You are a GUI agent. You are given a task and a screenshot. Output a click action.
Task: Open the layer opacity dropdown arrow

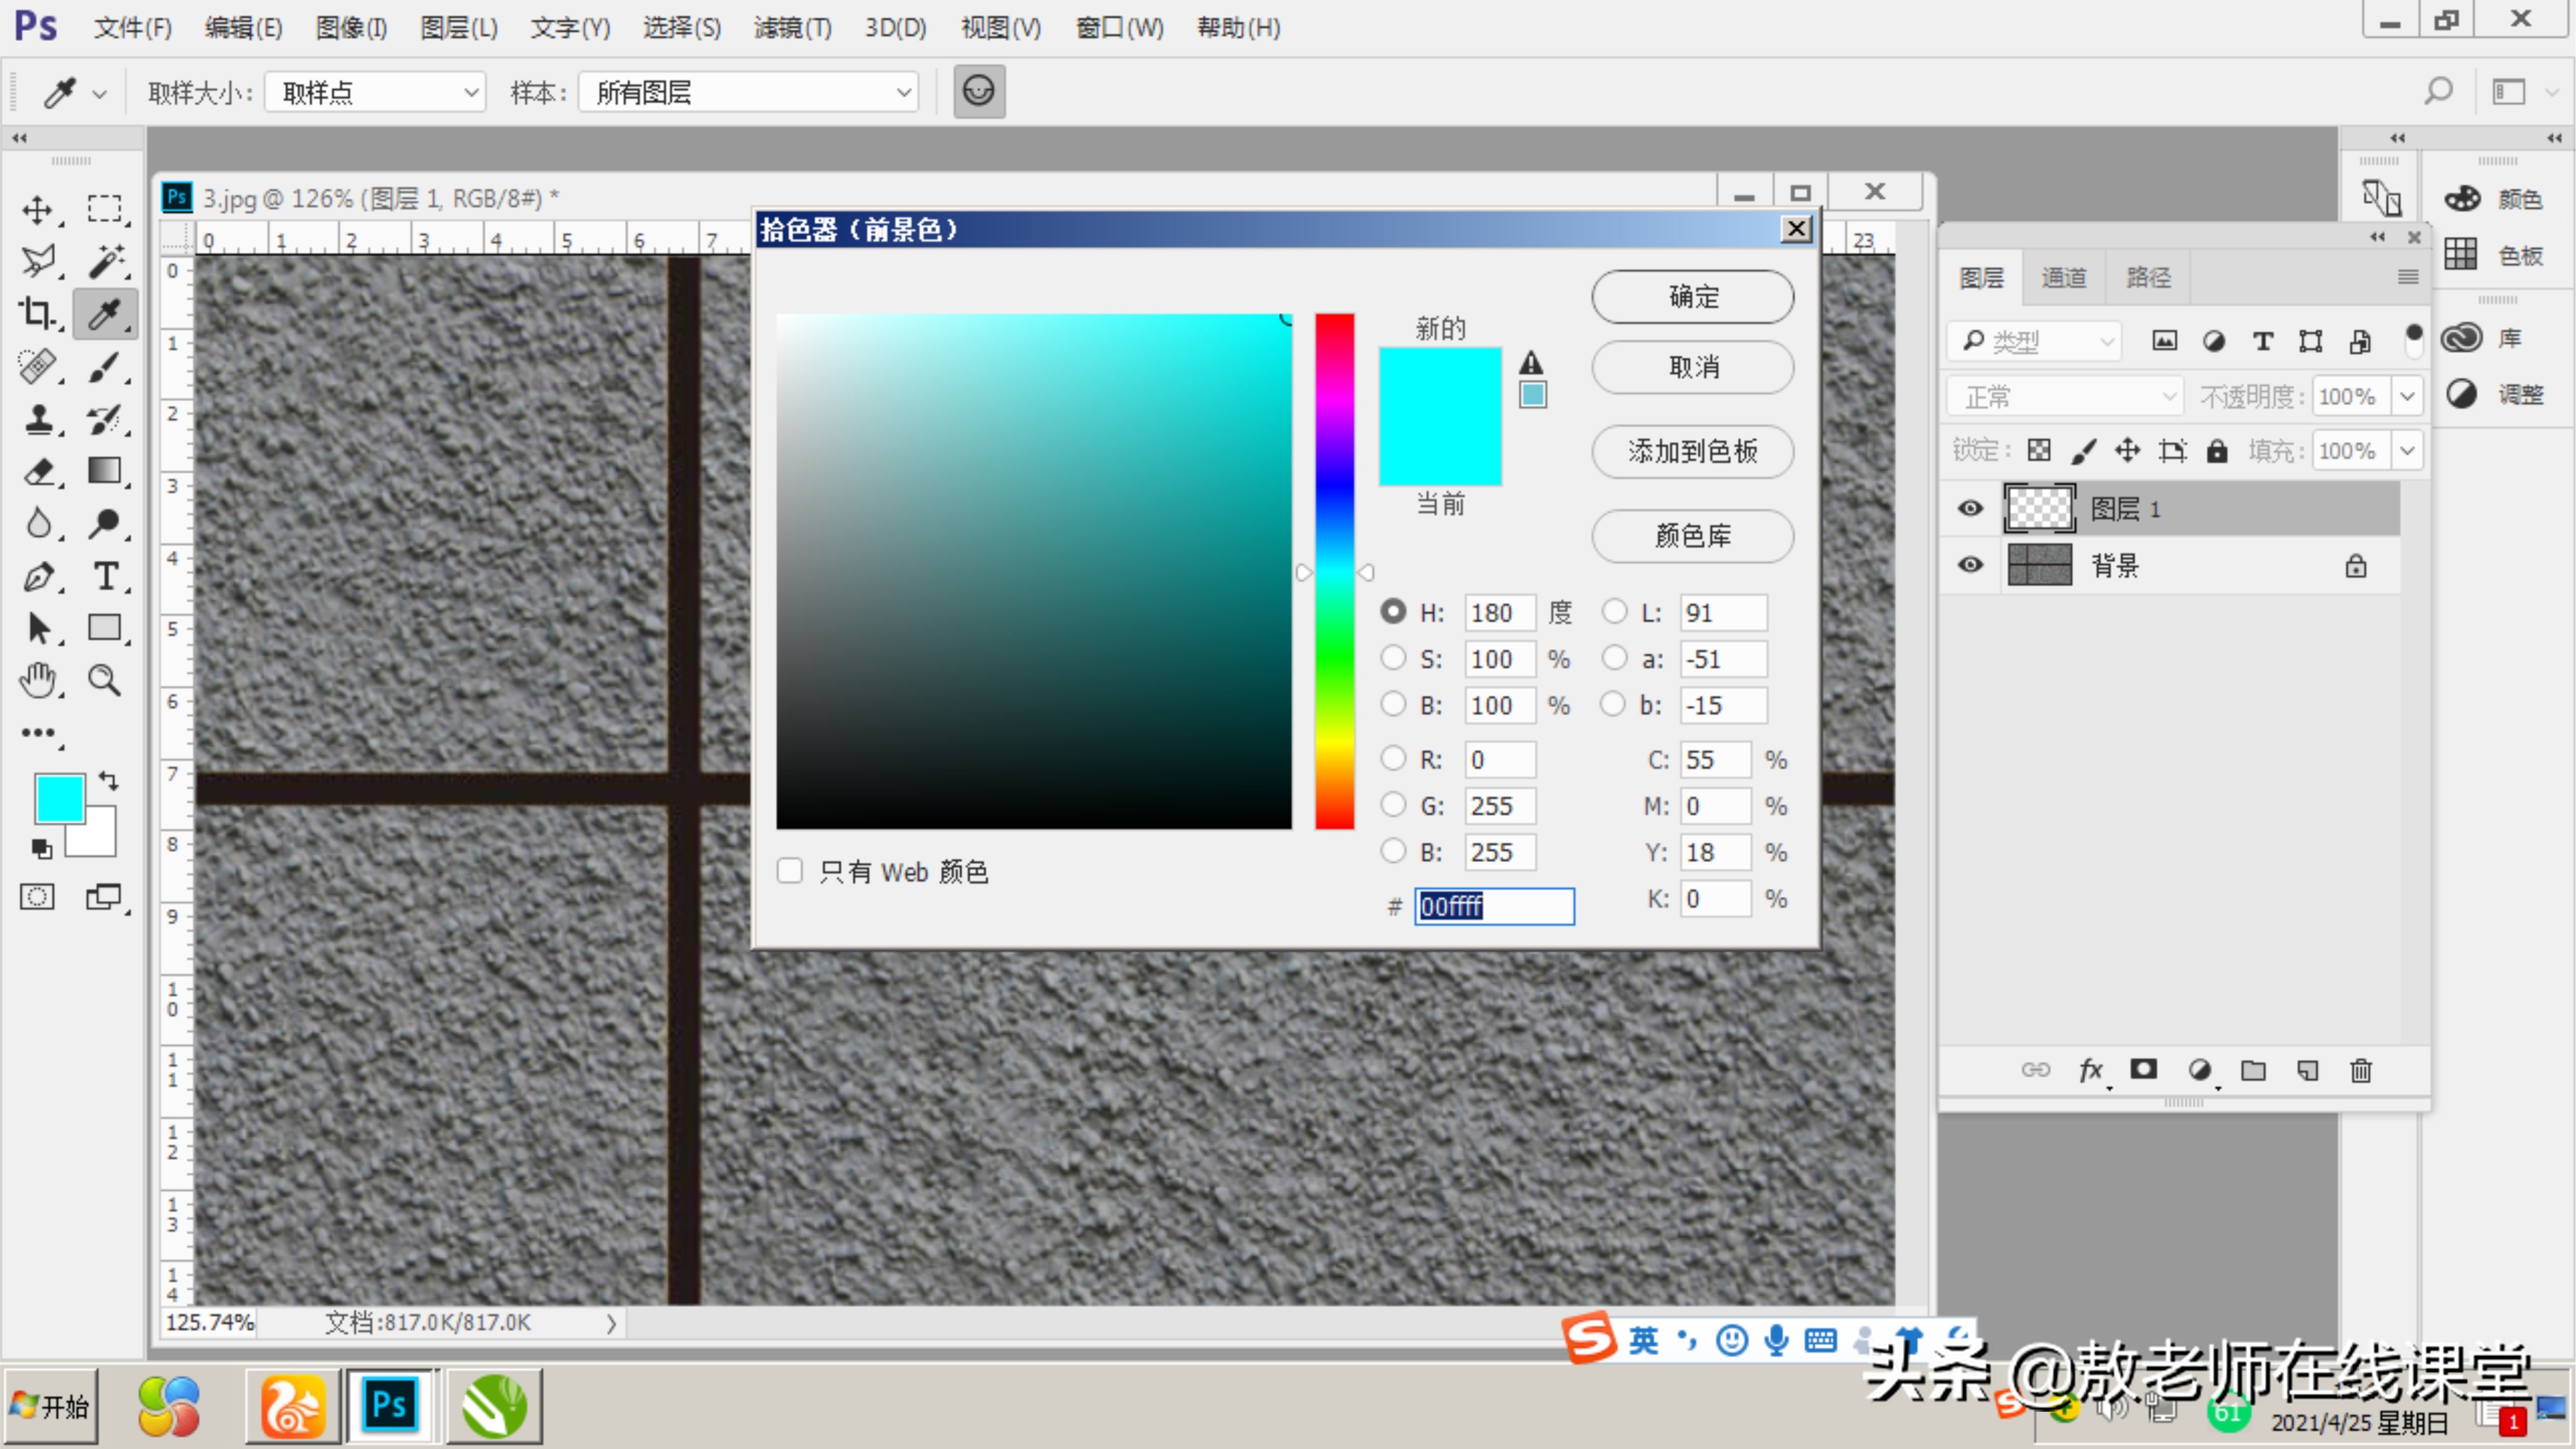[2407, 397]
